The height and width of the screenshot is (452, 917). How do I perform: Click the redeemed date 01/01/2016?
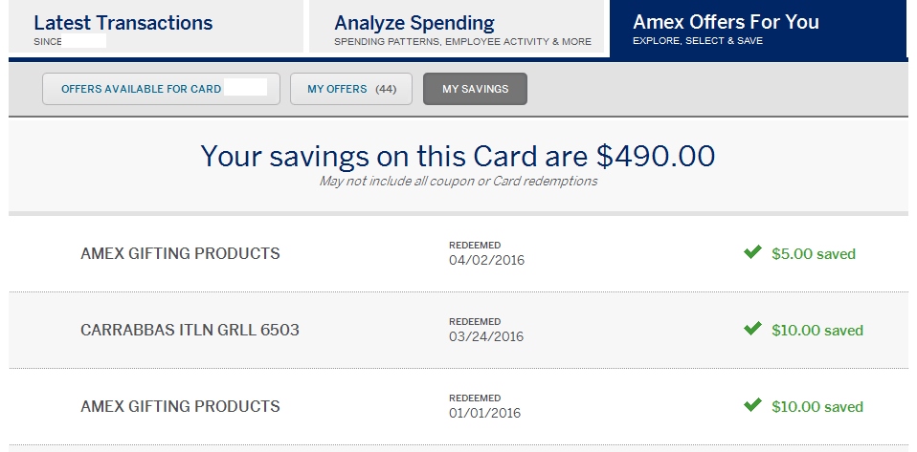(486, 413)
